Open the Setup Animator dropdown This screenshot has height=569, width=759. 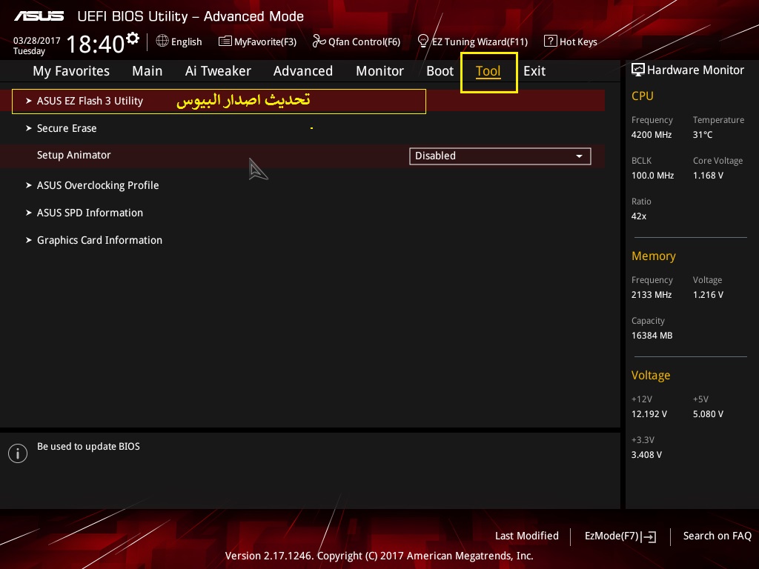click(x=500, y=156)
